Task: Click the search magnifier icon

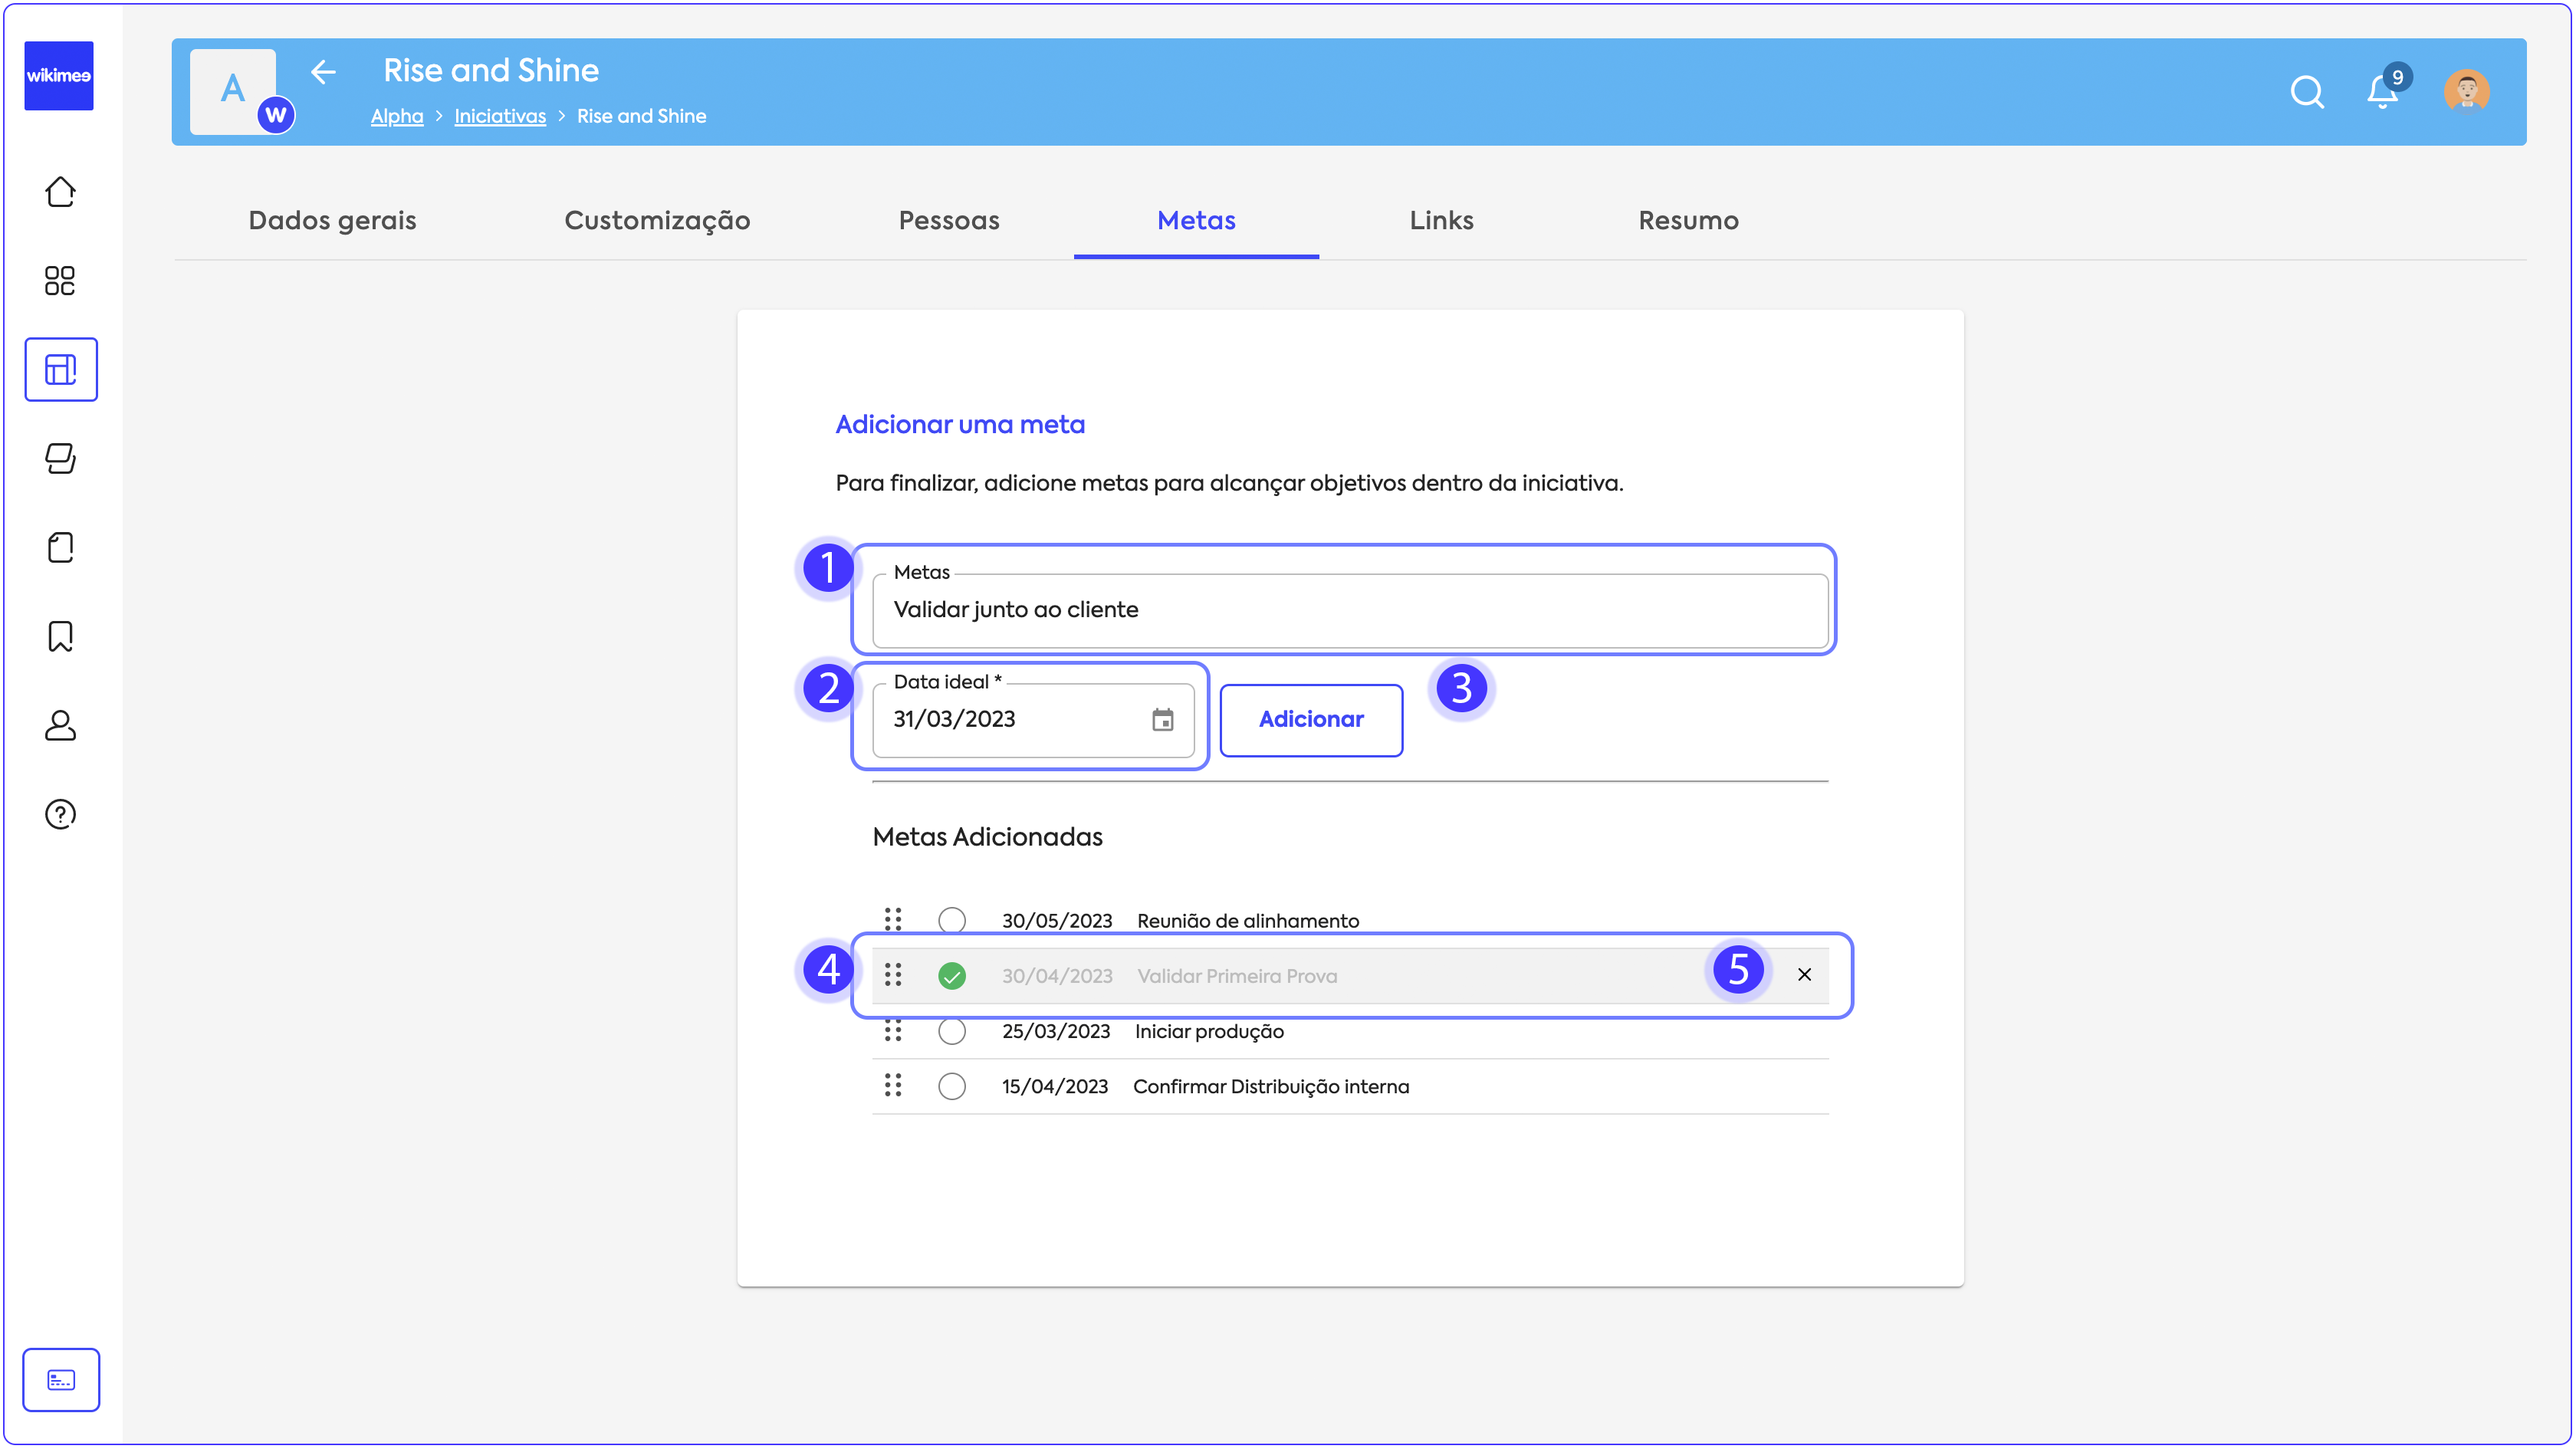Action: click(2306, 92)
